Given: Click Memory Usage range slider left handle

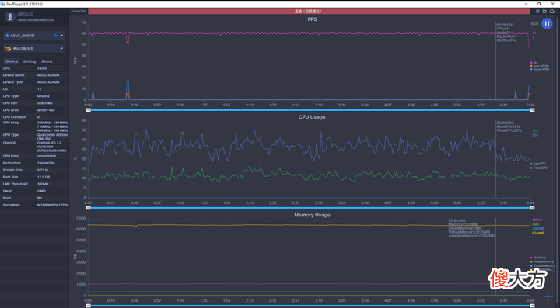Looking at the screenshot, I should (x=88, y=306).
